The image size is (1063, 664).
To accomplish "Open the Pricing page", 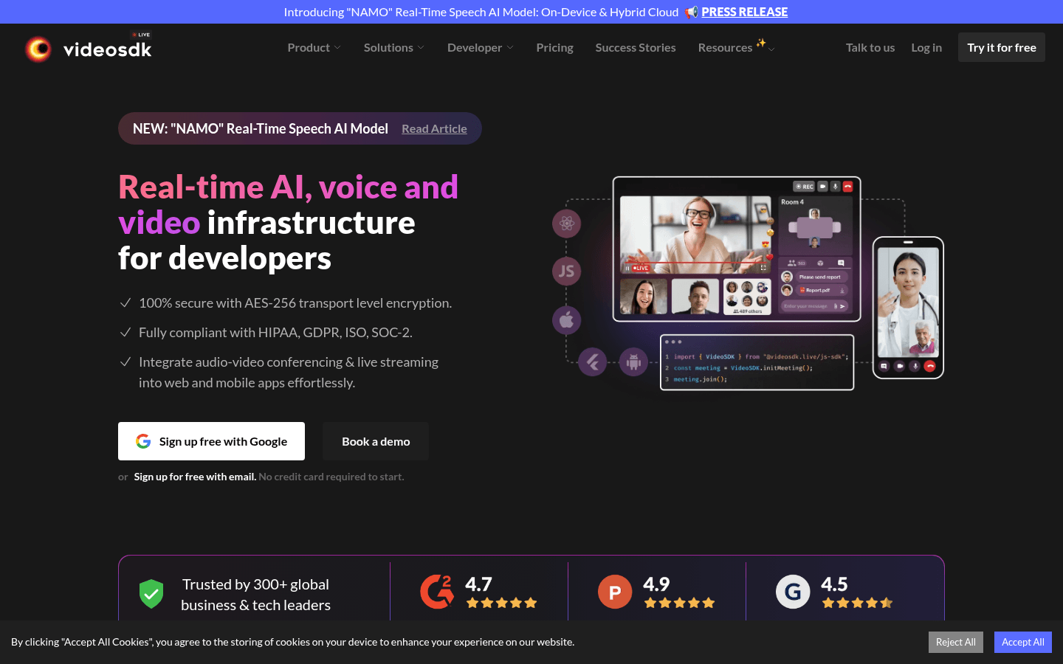I will point(555,47).
